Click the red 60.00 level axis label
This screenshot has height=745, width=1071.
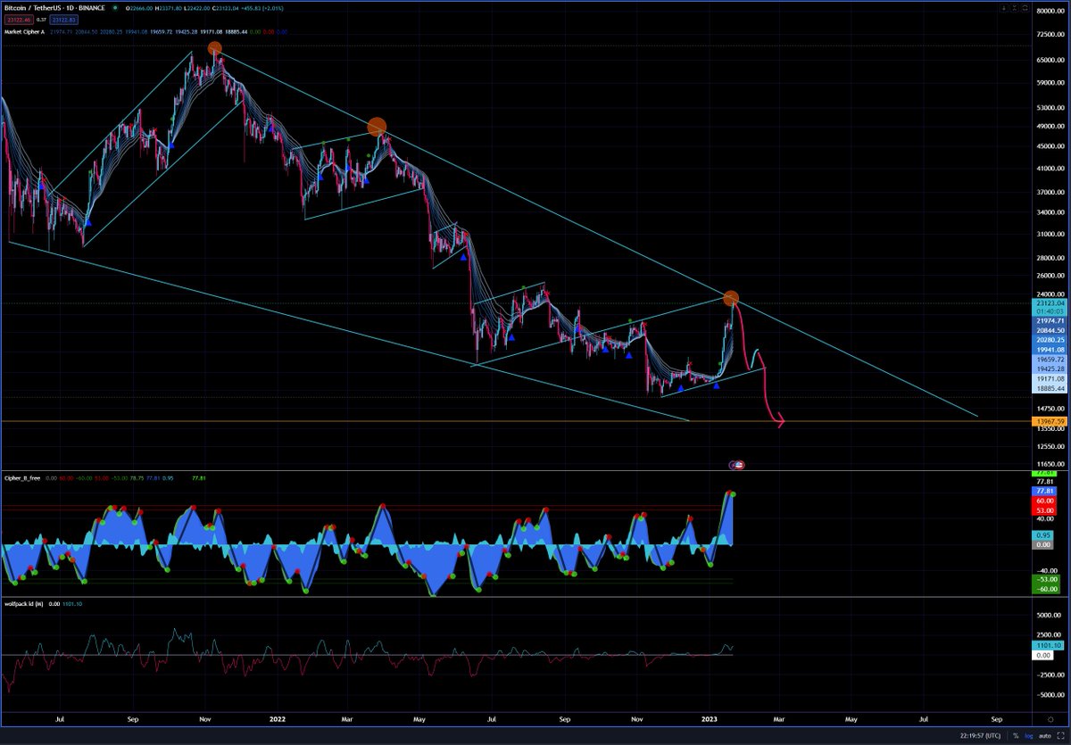(1044, 501)
